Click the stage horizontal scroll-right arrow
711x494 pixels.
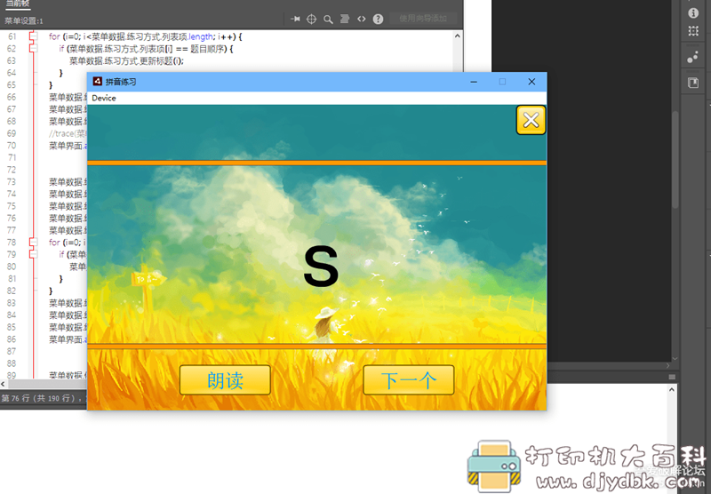pyautogui.click(x=667, y=365)
